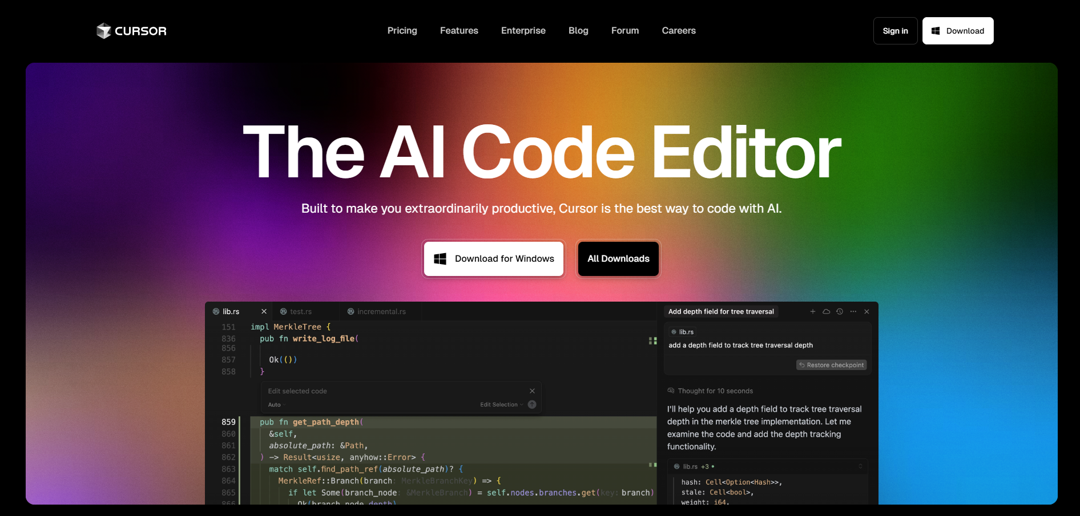Click Download for Windows button
1080x516 pixels.
coord(494,259)
